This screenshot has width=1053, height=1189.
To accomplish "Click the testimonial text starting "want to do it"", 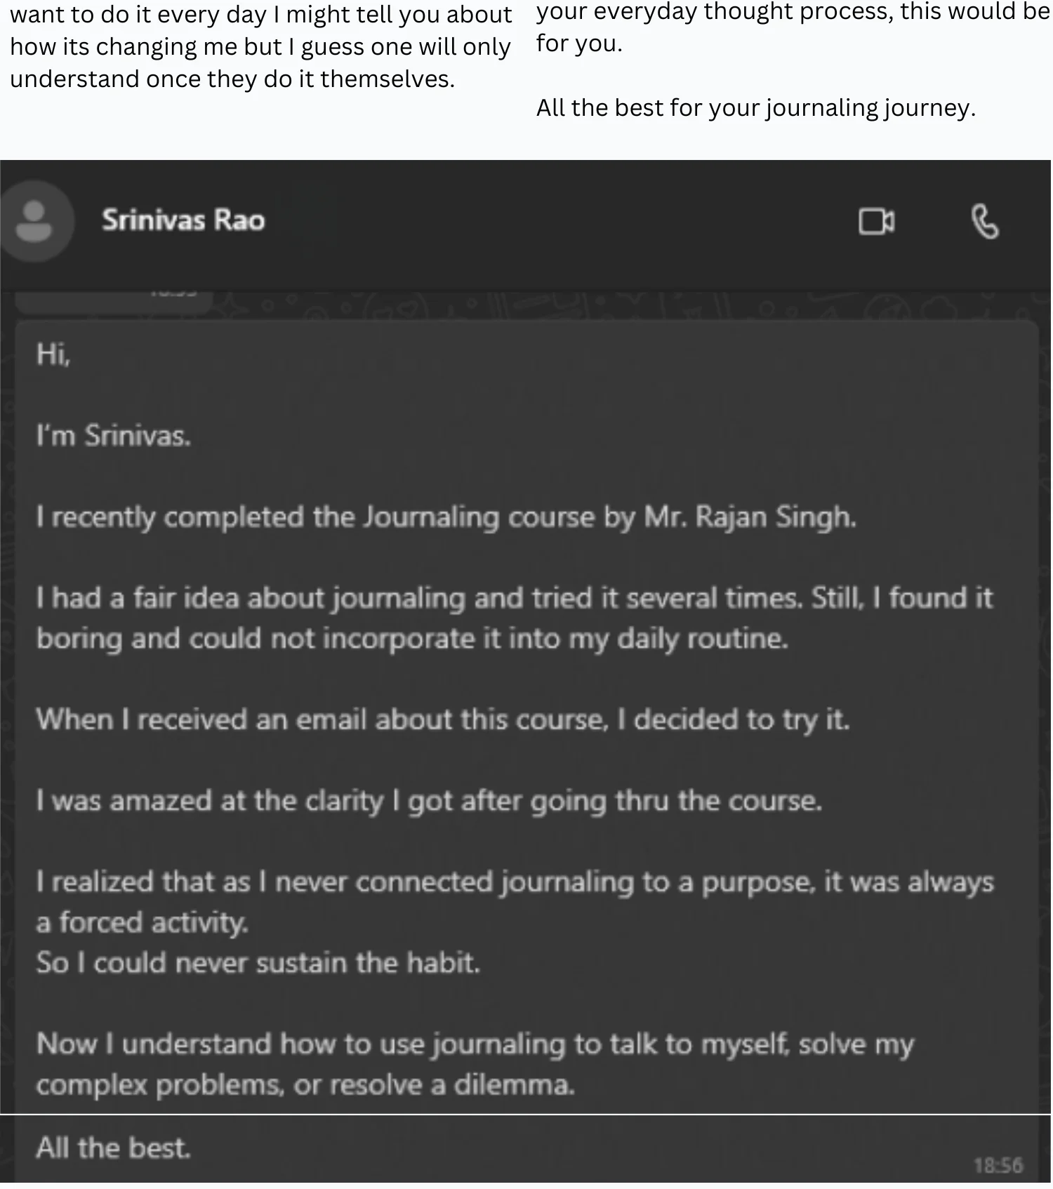I will click(x=261, y=47).
